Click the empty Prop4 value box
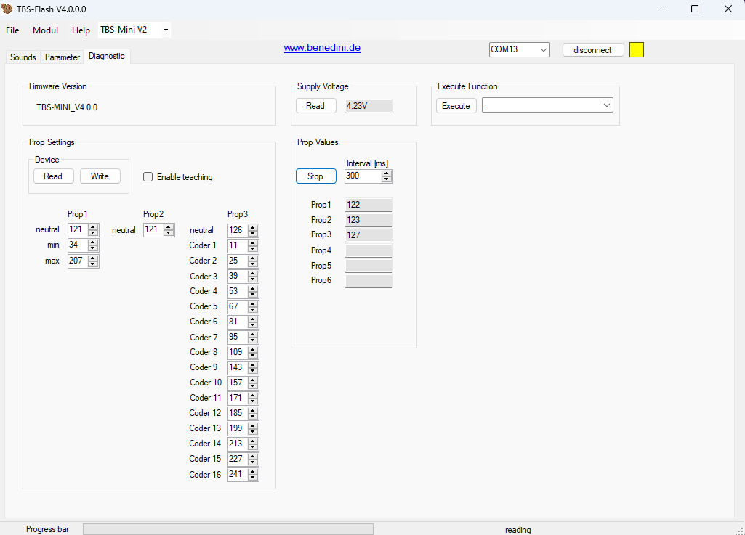 [x=369, y=250]
